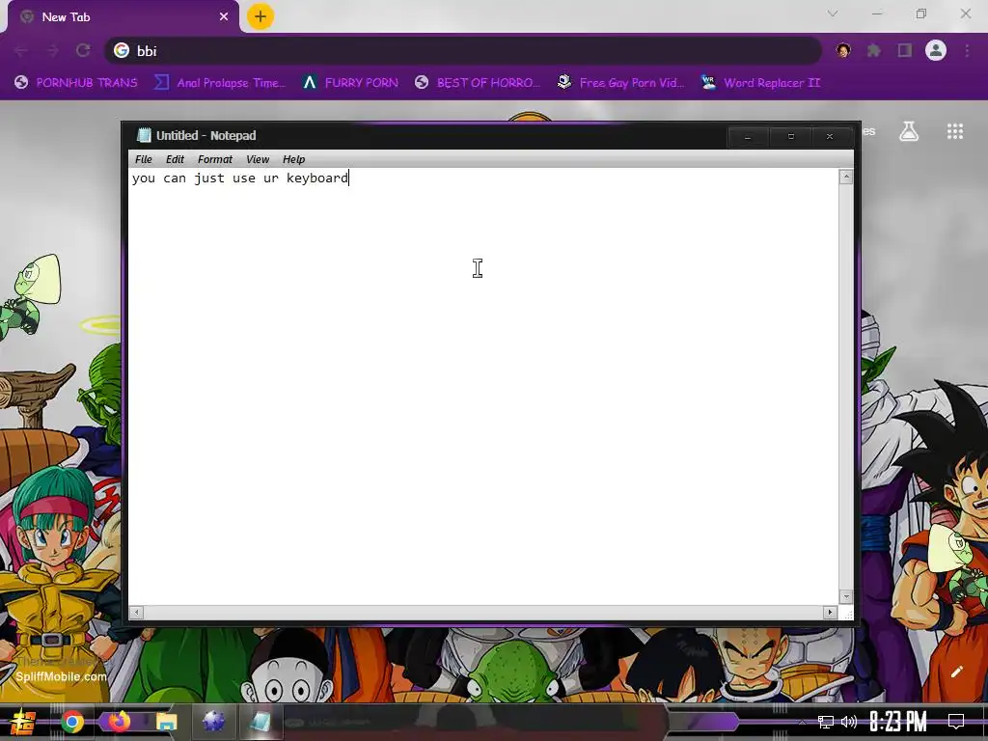Screen dimensions: 988x741
Task: Click the network icon in system tray
Action: 826,722
